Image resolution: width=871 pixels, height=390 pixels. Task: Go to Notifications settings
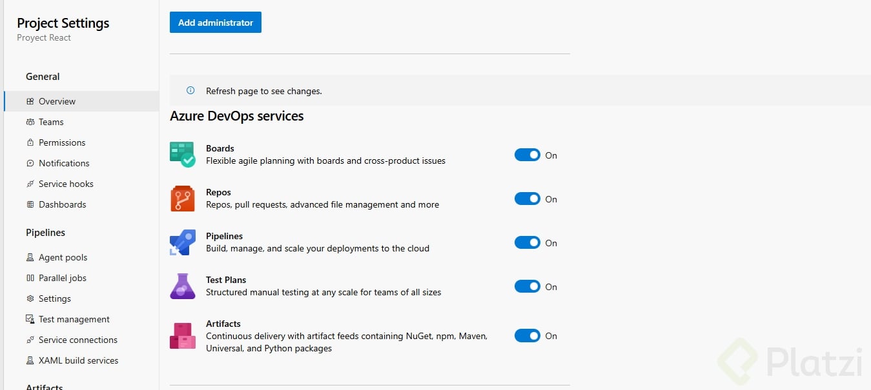[x=64, y=163]
